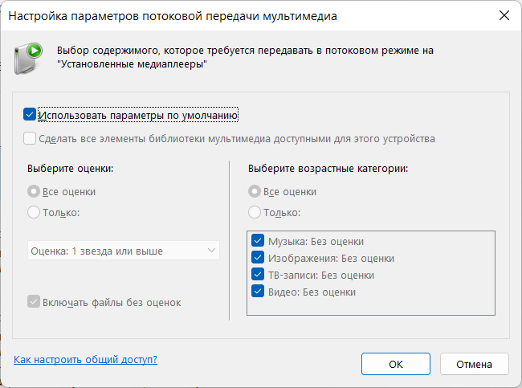Toggle "Включать файлы без оценок" checkbox

tap(34, 301)
